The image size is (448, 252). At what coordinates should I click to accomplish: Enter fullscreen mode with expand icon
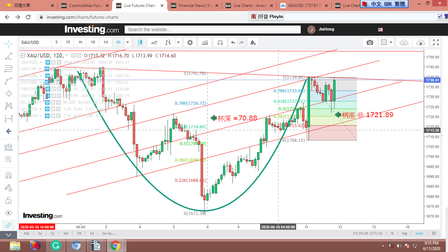[x=436, y=42]
